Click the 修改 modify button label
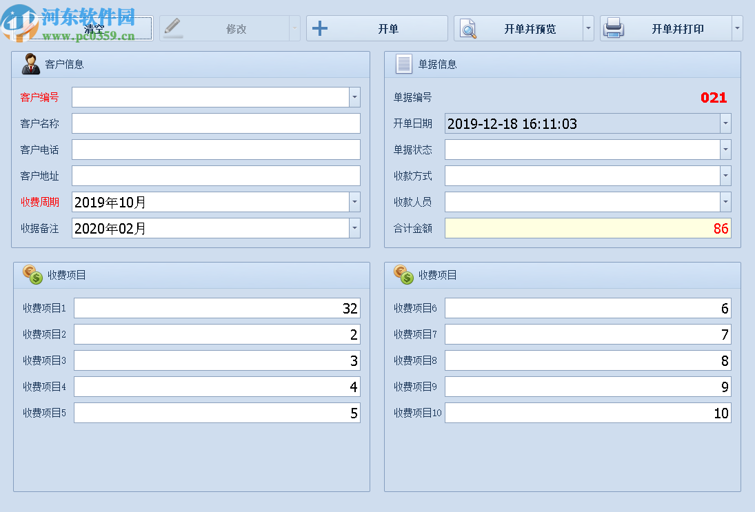The height and width of the screenshot is (512, 755). point(236,29)
